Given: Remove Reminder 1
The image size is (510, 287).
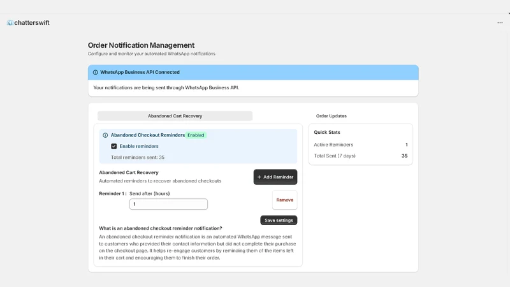Looking at the screenshot, I should pyautogui.click(x=284, y=200).
